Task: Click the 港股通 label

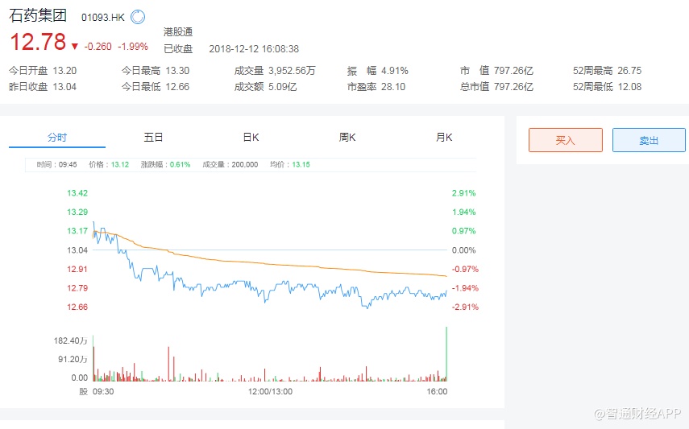Action: pyautogui.click(x=178, y=31)
